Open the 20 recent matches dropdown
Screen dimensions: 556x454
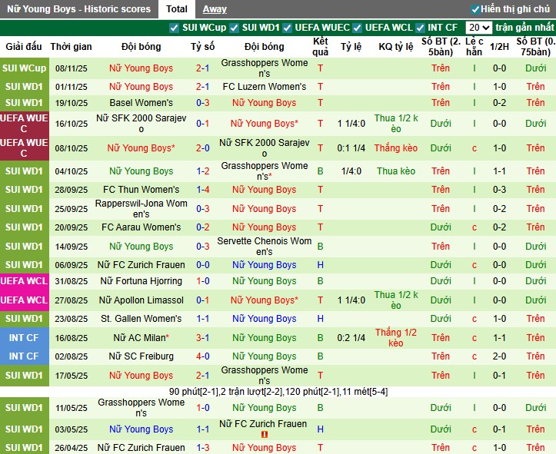478,27
